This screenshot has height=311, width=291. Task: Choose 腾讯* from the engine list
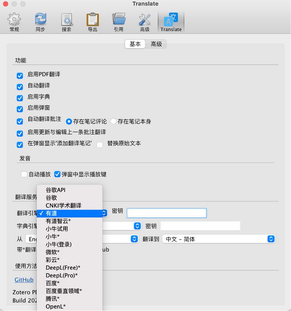(70, 299)
